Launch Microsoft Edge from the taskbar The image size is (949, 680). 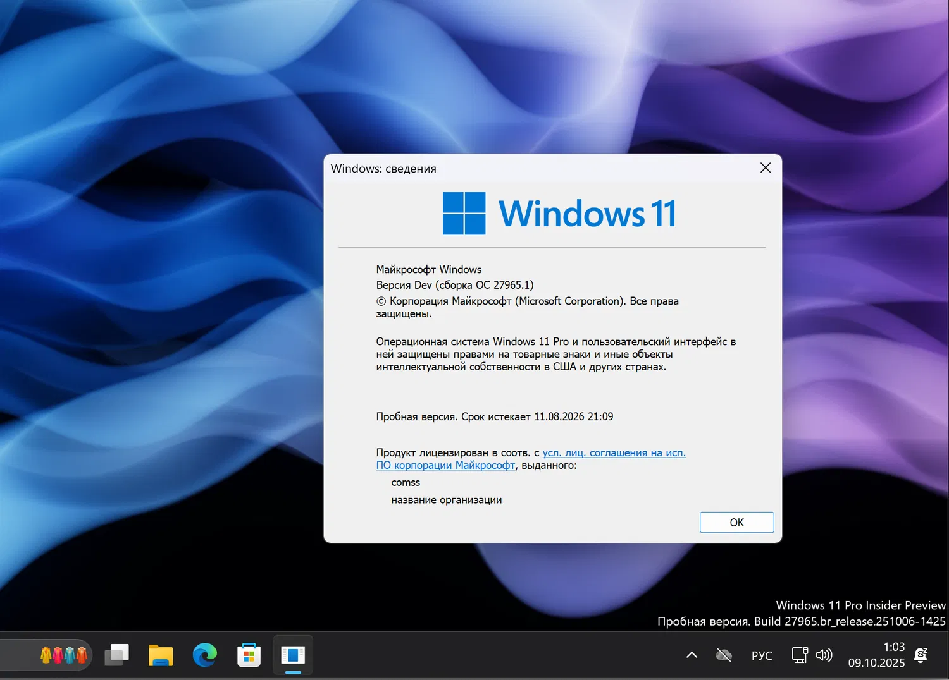205,655
